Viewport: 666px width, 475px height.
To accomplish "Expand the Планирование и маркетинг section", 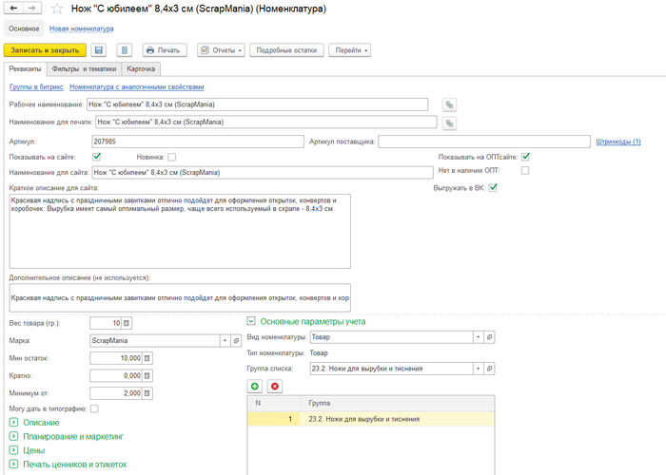I will pos(13,436).
